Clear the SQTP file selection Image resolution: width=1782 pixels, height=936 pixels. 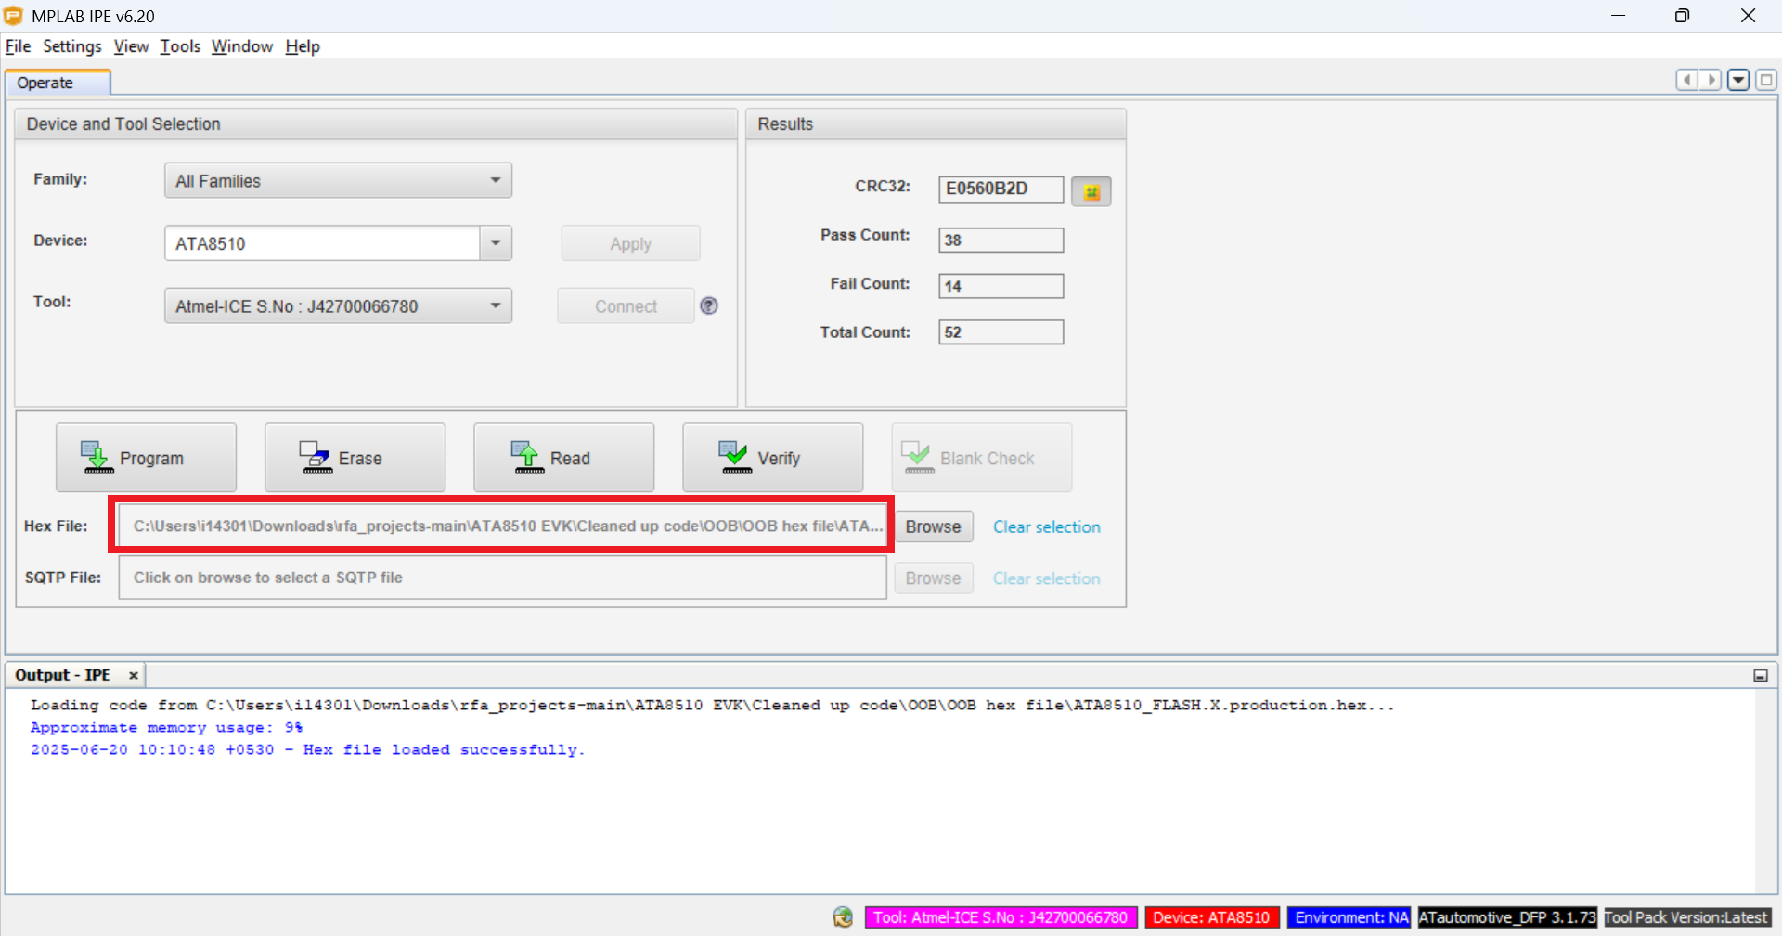coord(1047,578)
